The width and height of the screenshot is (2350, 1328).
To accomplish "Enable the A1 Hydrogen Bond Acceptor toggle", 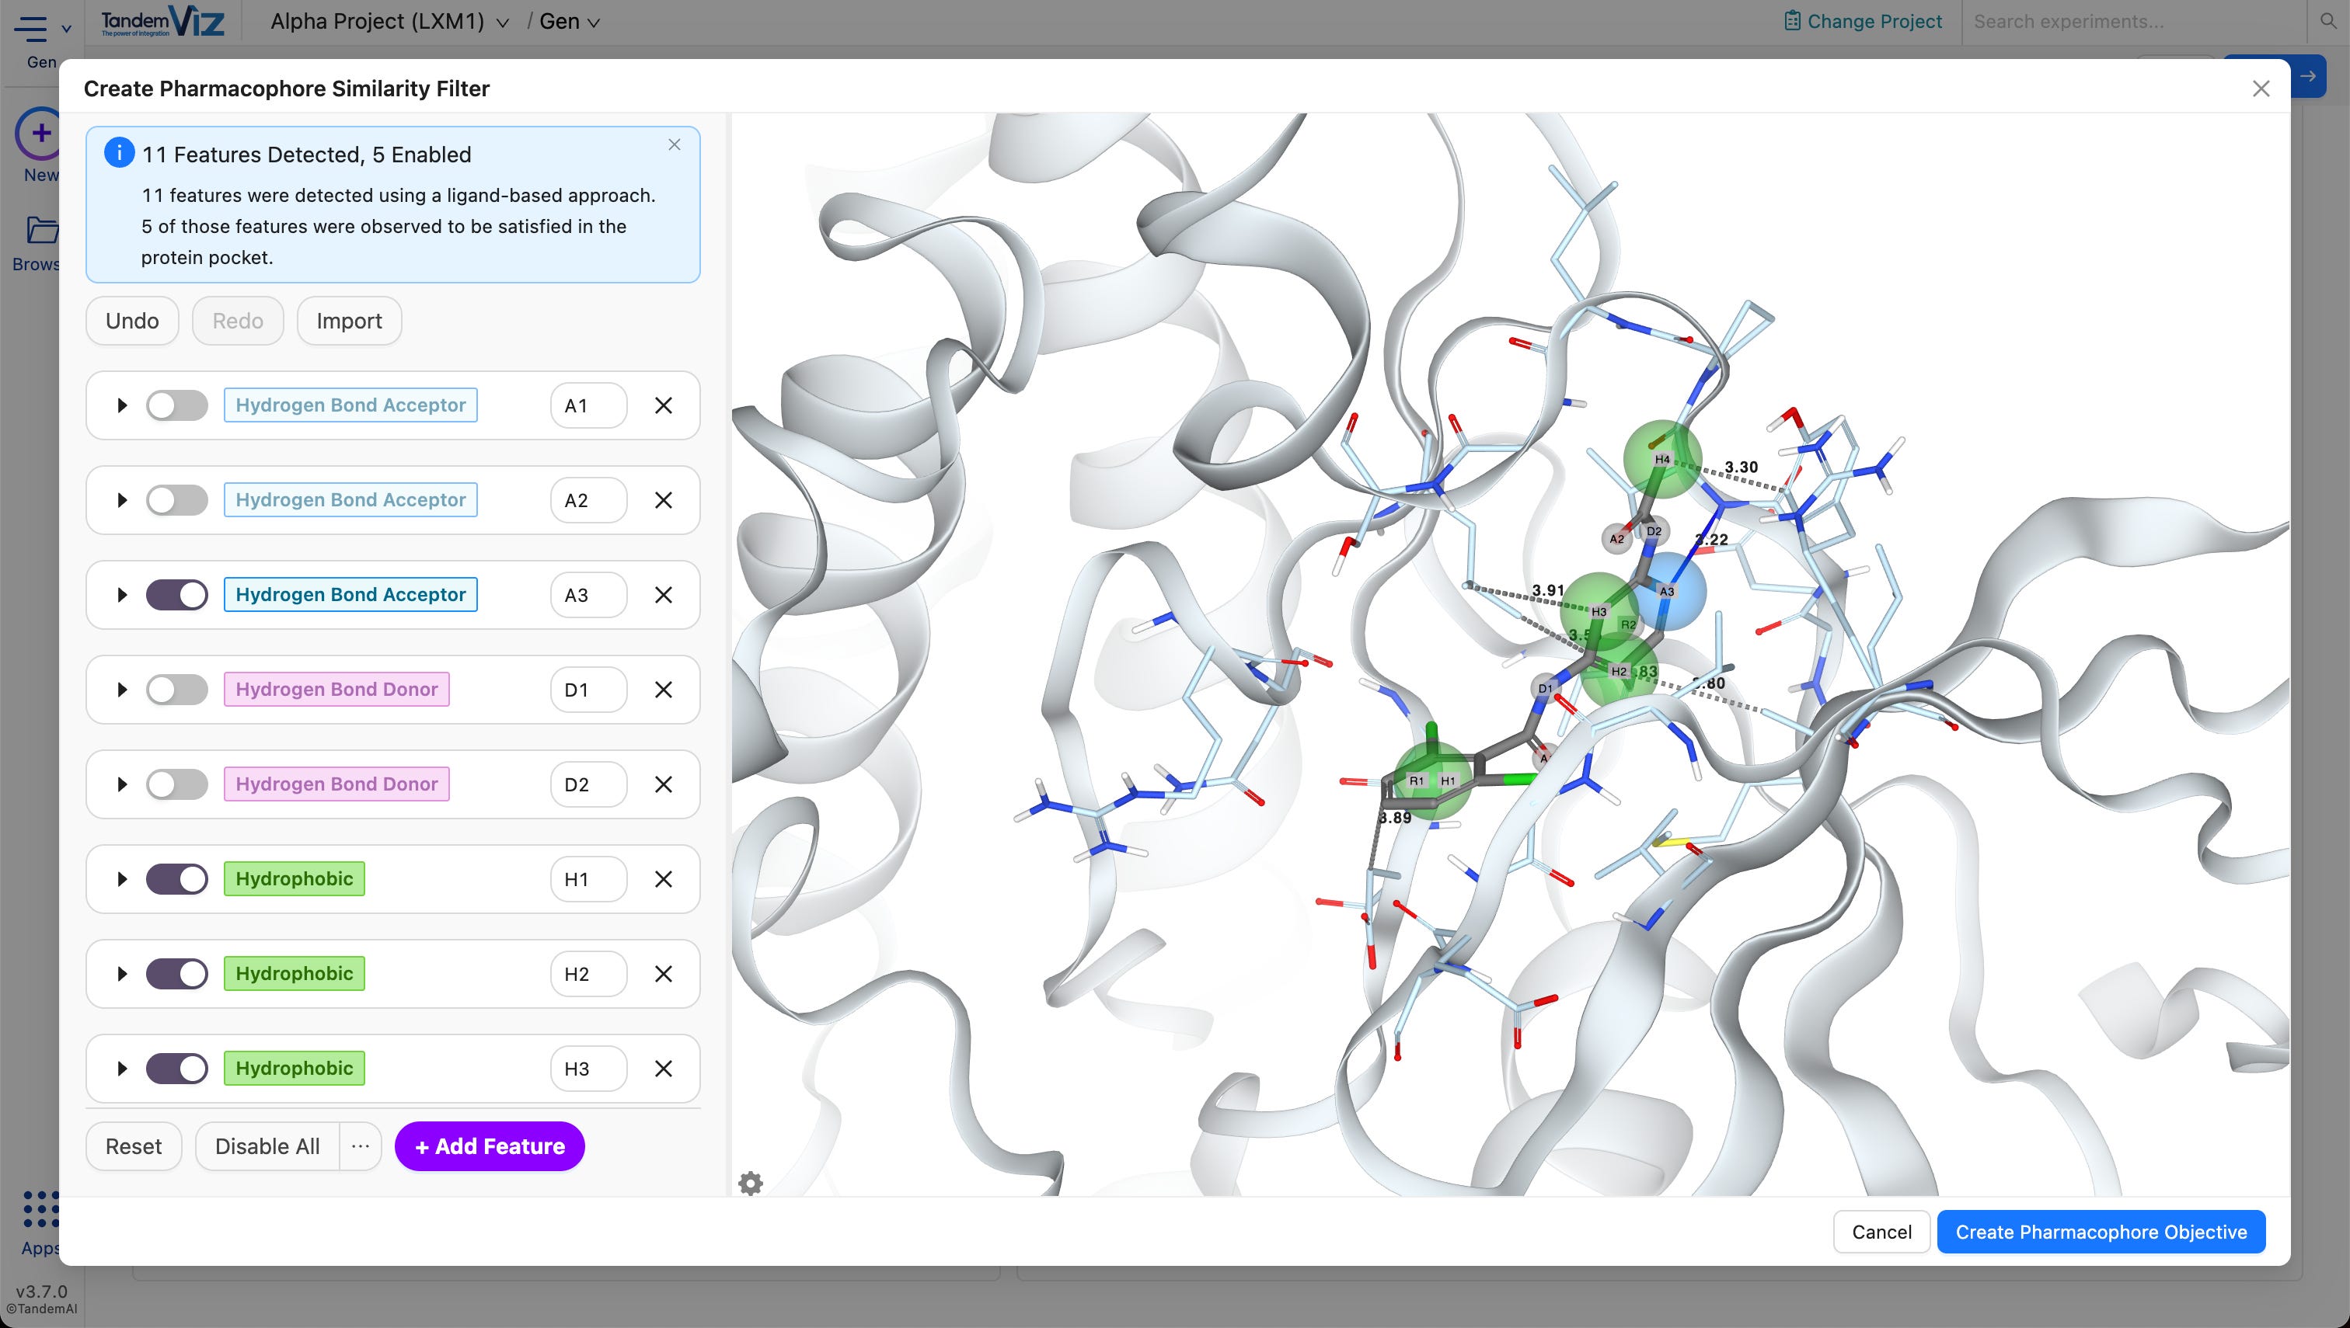I will [177, 405].
